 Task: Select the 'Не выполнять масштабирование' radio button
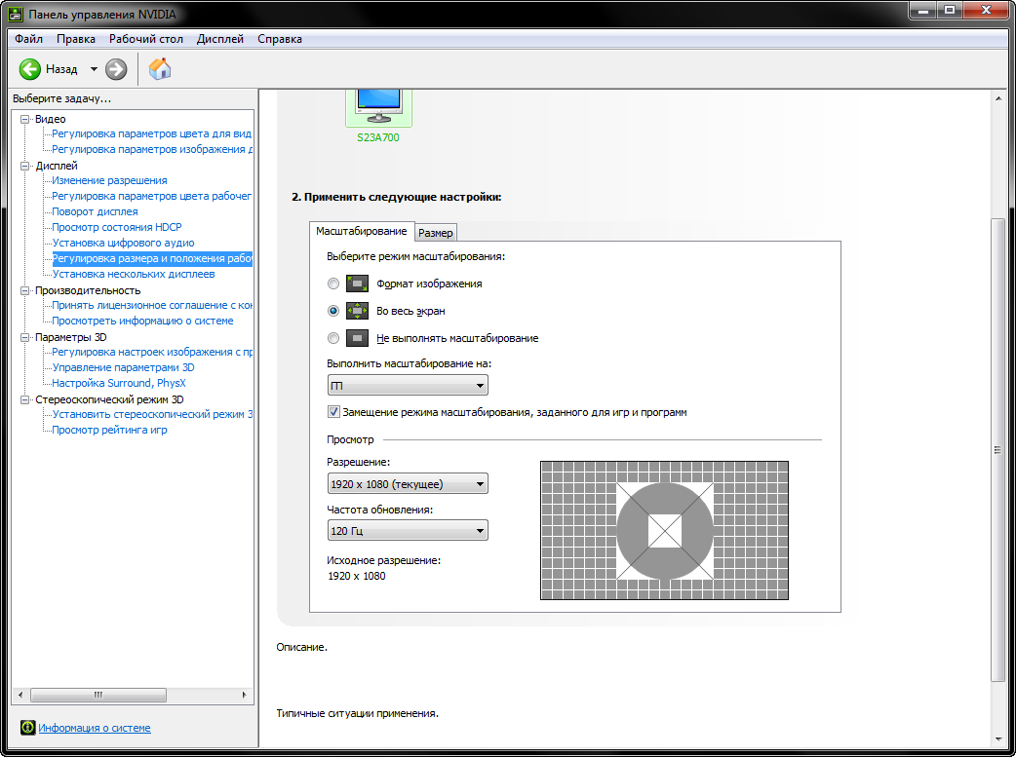tap(333, 338)
